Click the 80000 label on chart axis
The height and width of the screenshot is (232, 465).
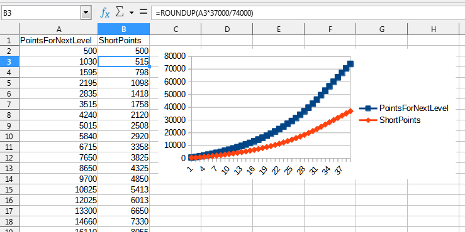(175, 56)
